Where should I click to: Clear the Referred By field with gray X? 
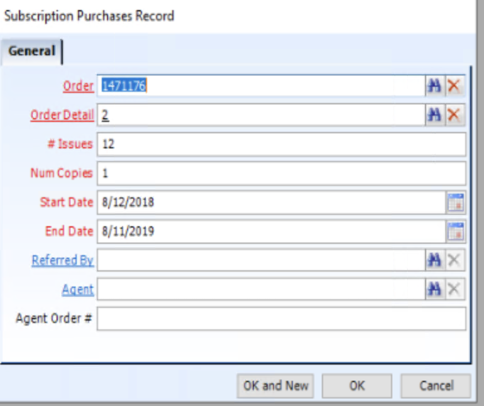(x=454, y=260)
